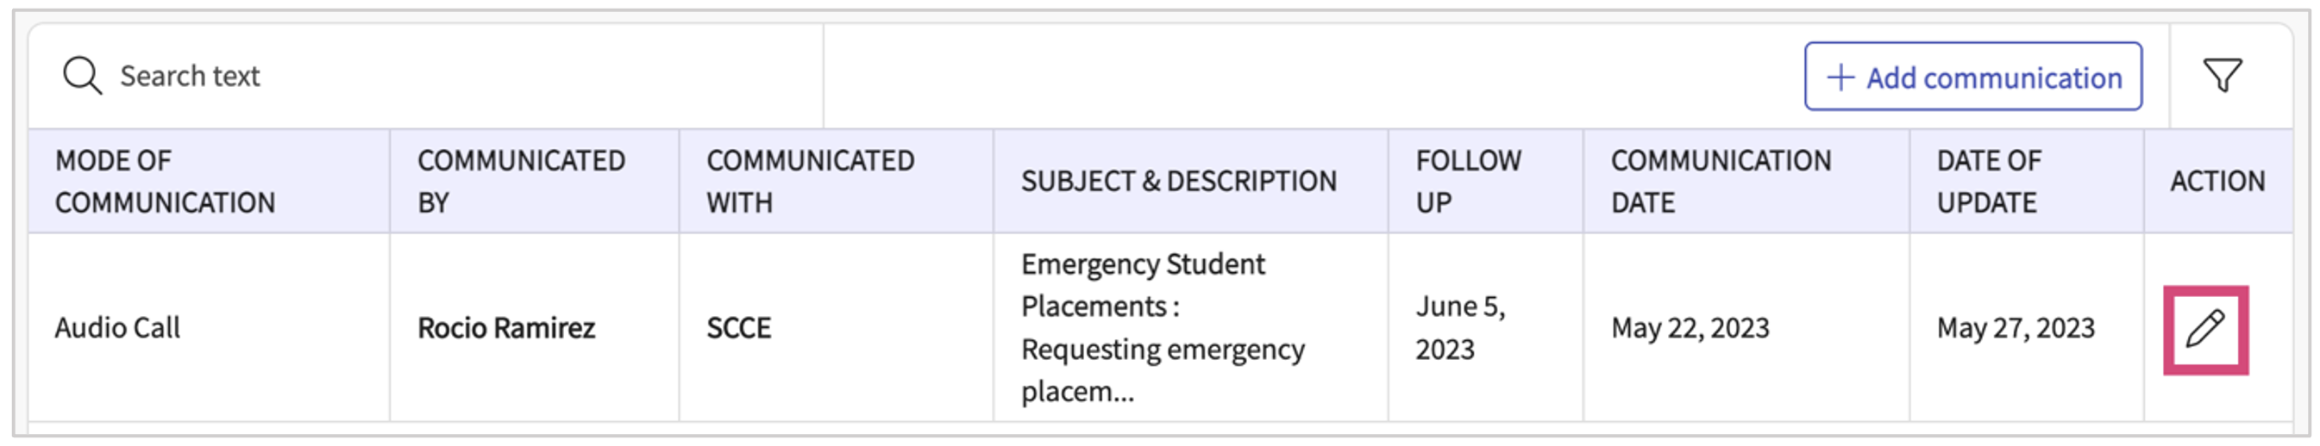Click the Subject & Description column header
2320x446 pixels.
(1178, 182)
